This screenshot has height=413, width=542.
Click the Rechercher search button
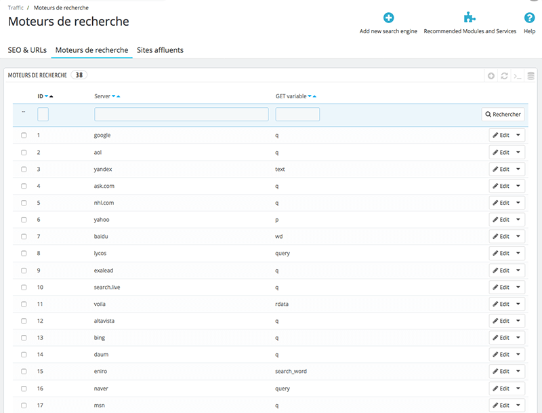[x=503, y=115]
